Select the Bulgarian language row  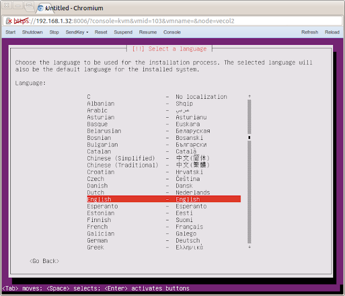pos(164,144)
